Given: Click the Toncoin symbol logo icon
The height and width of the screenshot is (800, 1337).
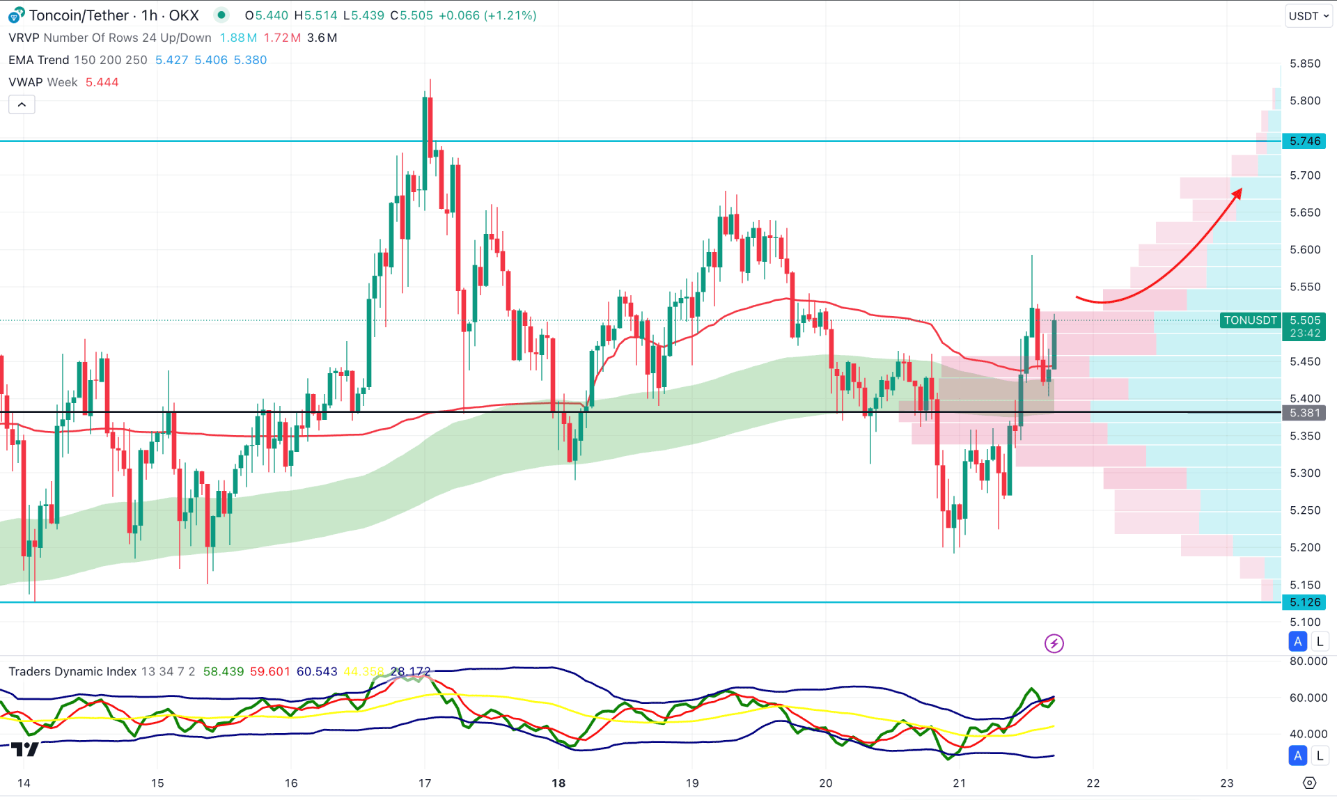Looking at the screenshot, I should (x=15, y=15).
